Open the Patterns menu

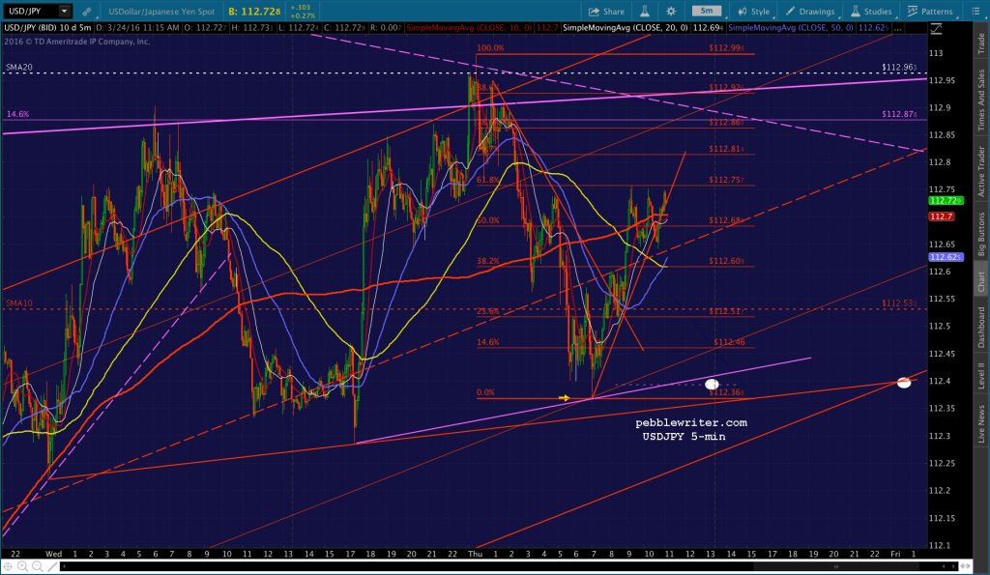[930, 12]
